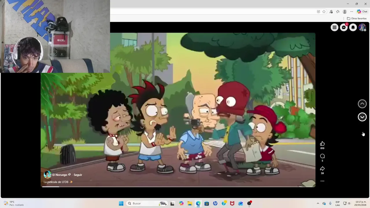The image size is (370, 208).
Task: Open Edge favorites list icon
Action: click(338, 12)
